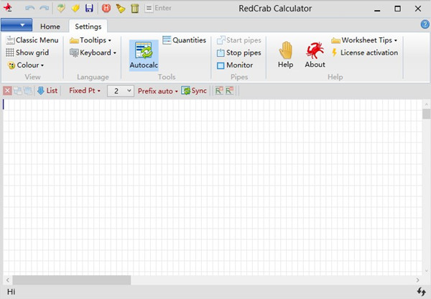The height and width of the screenshot is (299, 431).
Task: Click the Colour palette icon
Action: click(x=11, y=65)
